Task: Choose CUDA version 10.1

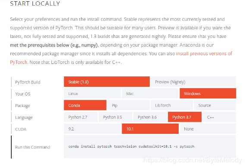Action: (150, 129)
